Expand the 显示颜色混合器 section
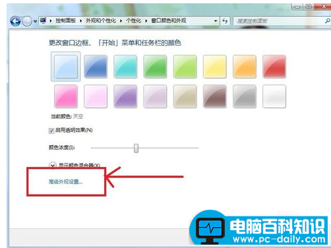This screenshot has width=331, height=248. point(53,165)
